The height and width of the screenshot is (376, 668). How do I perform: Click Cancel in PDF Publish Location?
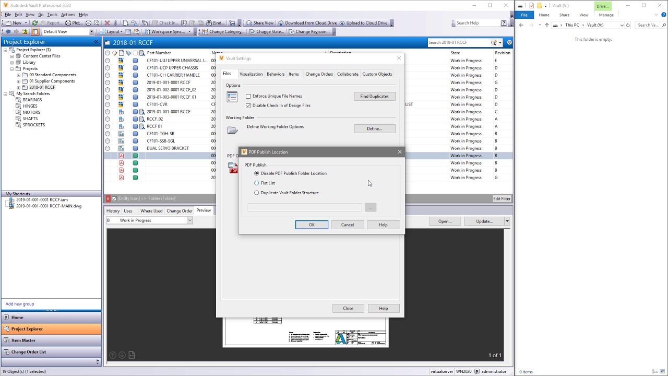(348, 225)
